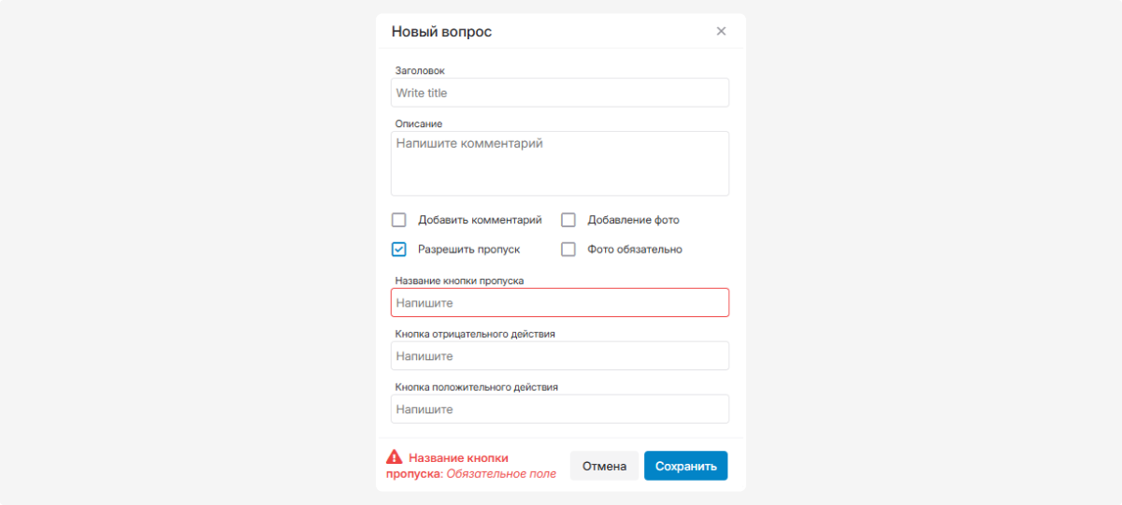Viewport: 1122px width, 505px height.
Task: Focus the Кнопка отрицательного действия input
Action: [560, 356]
